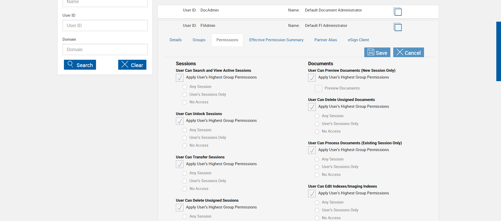Select No Access under User Can Edit Indexes
The image size is (501, 221).
[317, 218]
